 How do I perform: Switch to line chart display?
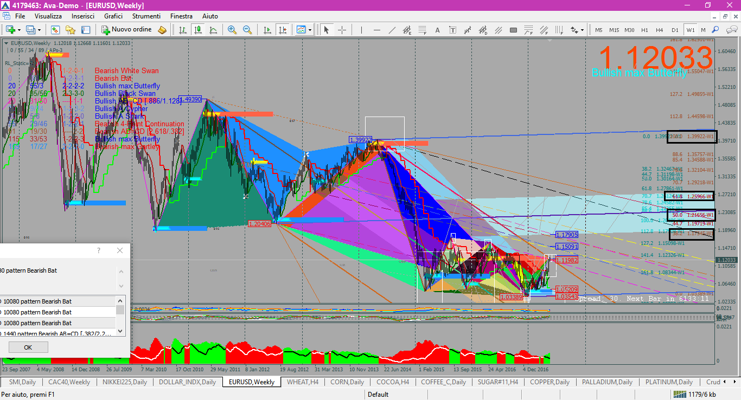pyautogui.click(x=213, y=30)
